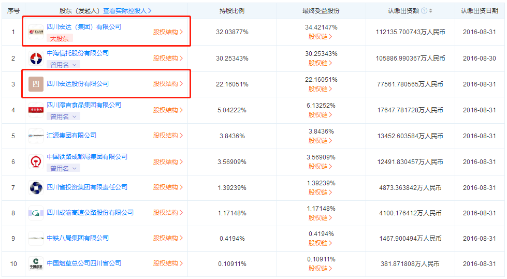This screenshot has width=507, height=279.
Task: Open 股权结构 for 中国铁路成都局集团有限公司
Action: 168,161
